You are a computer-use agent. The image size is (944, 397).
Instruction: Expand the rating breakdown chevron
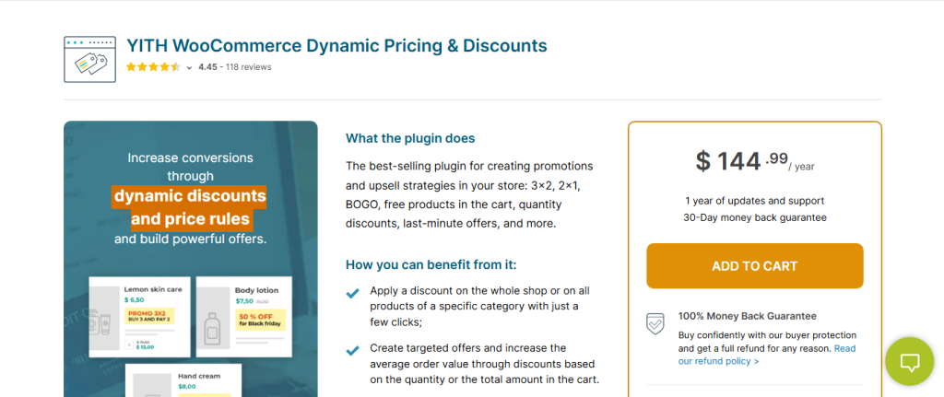[189, 67]
